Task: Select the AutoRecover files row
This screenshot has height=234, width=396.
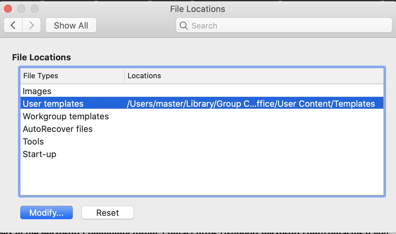Action: click(x=202, y=129)
